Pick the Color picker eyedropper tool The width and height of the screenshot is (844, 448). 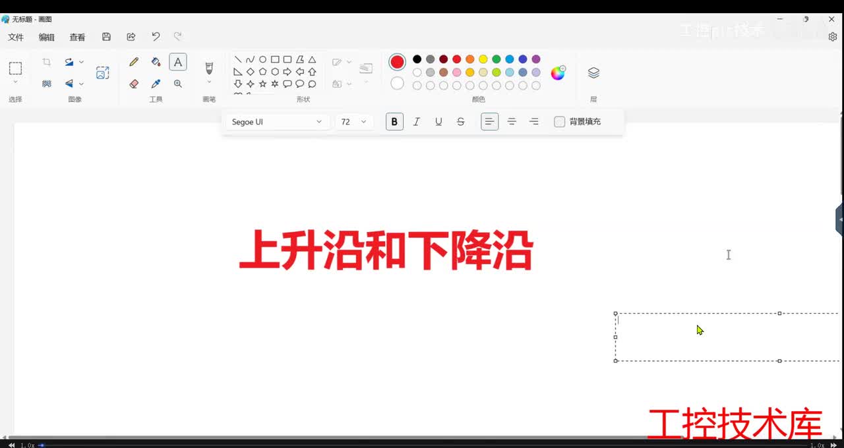[156, 84]
